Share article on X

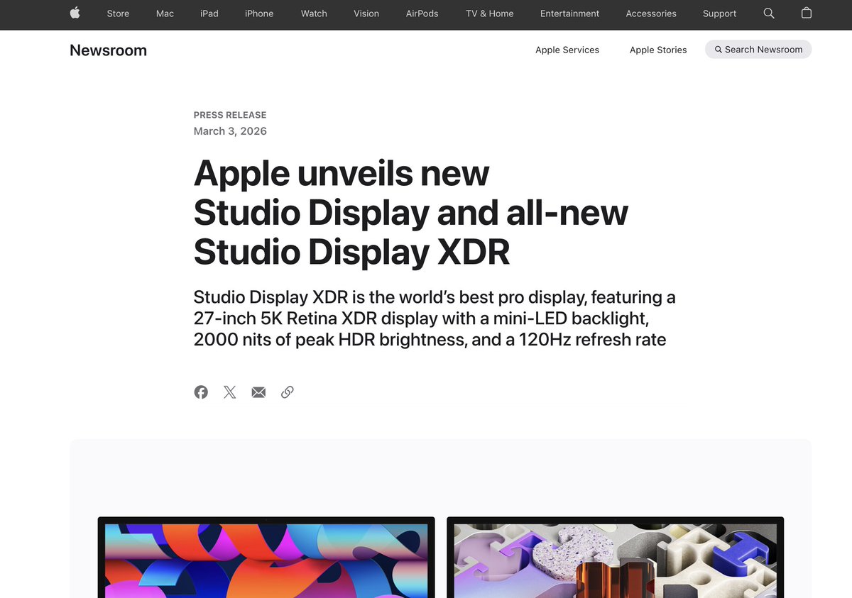coord(230,392)
